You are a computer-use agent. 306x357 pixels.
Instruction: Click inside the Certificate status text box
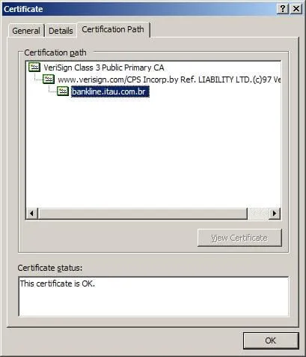click(x=153, y=296)
